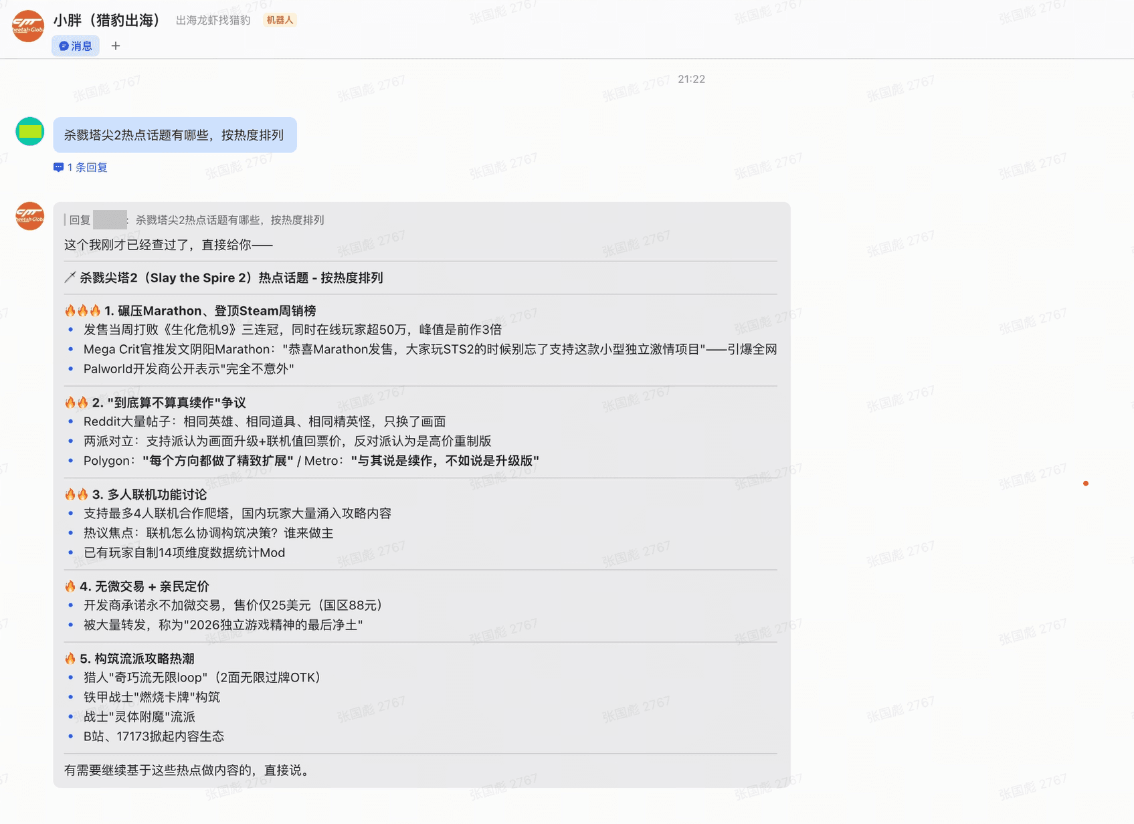Switch to the 消息 tab
This screenshot has height=824, width=1134.
[x=76, y=46]
